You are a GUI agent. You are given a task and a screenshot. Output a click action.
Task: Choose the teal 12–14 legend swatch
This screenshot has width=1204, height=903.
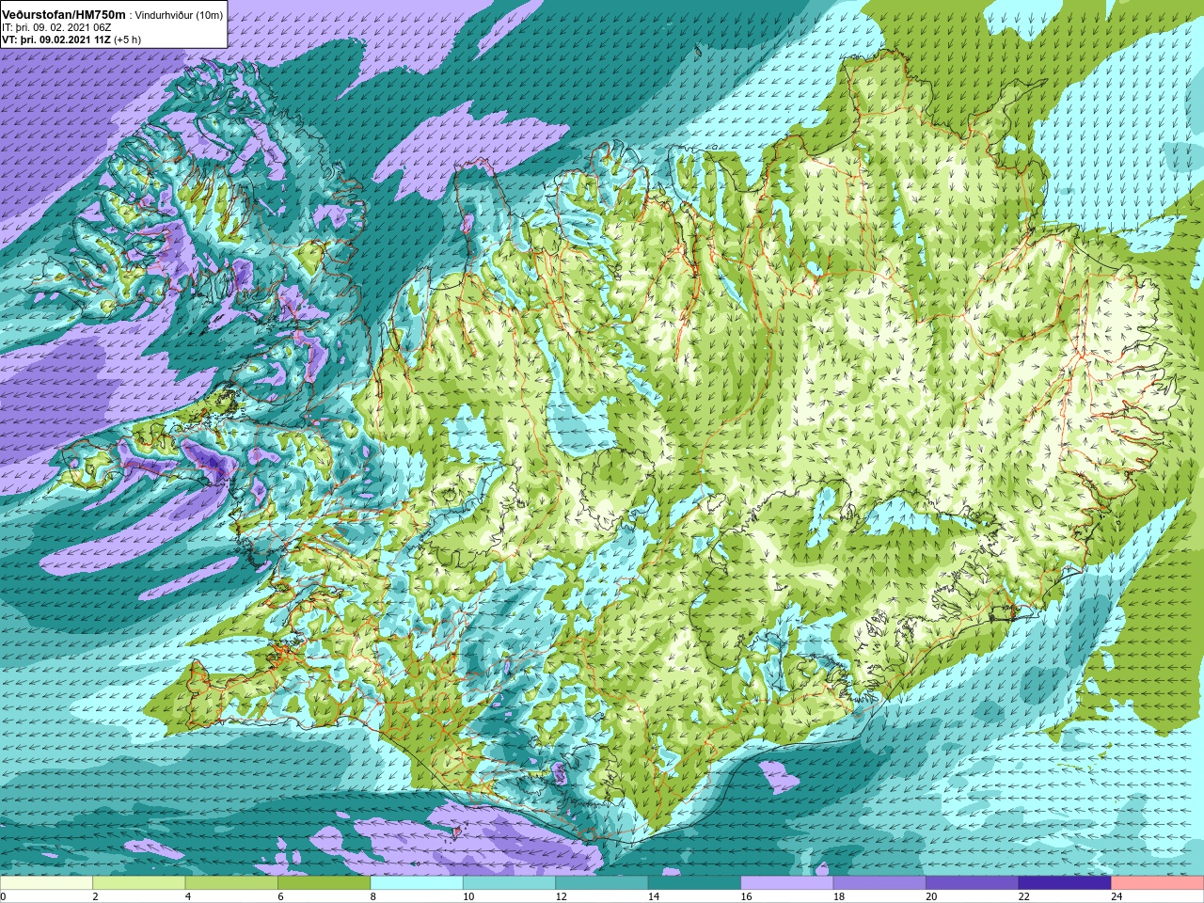click(x=602, y=883)
